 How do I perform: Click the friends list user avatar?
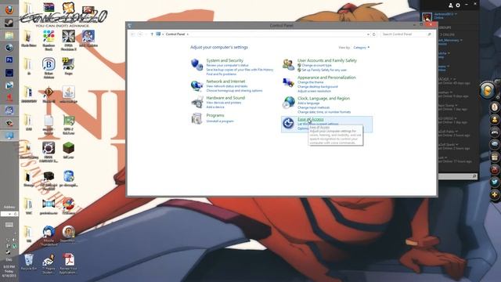pos(427,17)
